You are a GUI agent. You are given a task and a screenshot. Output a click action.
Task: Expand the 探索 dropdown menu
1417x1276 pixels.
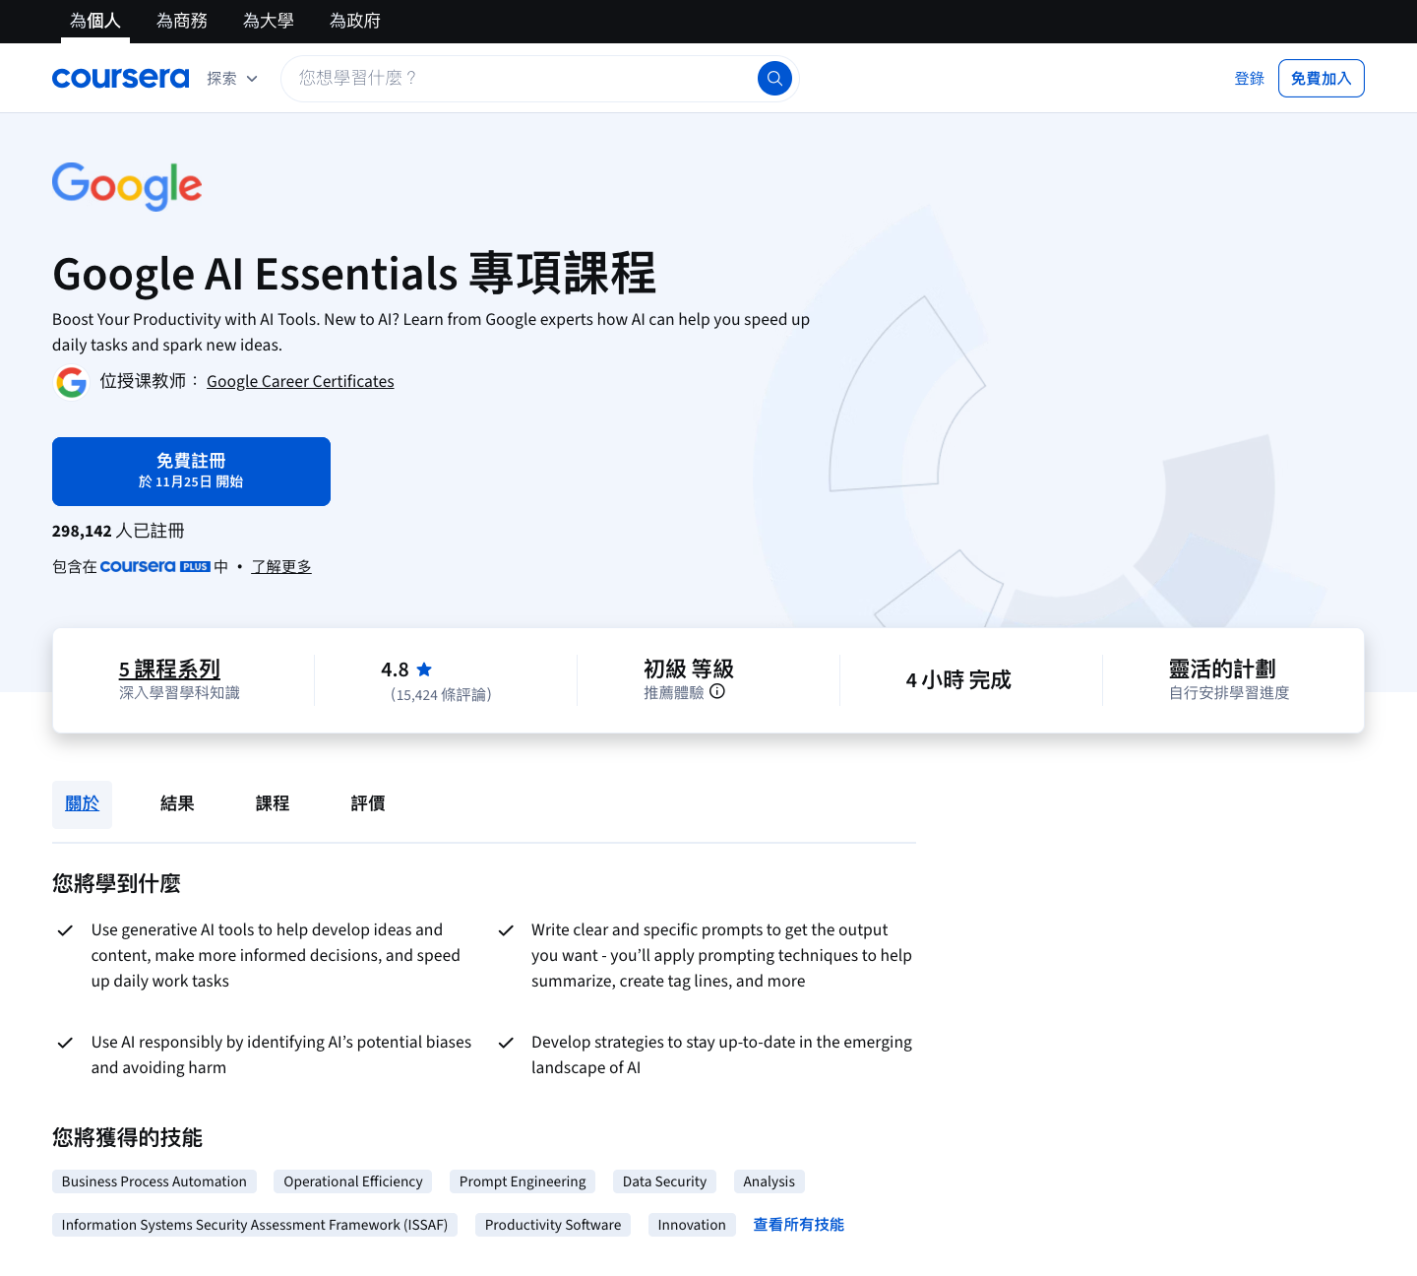232,79
